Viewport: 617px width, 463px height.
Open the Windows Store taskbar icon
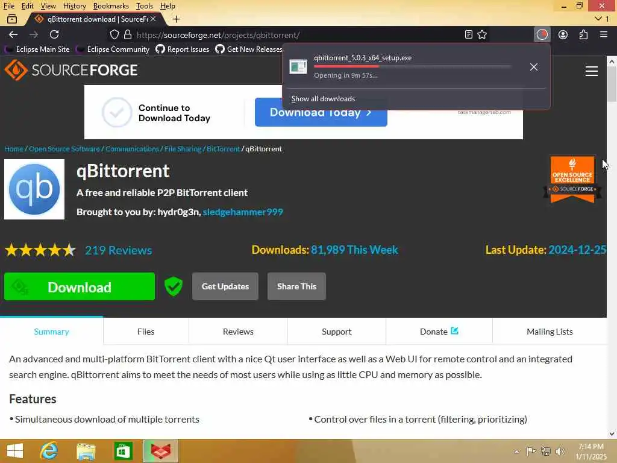[123, 451]
